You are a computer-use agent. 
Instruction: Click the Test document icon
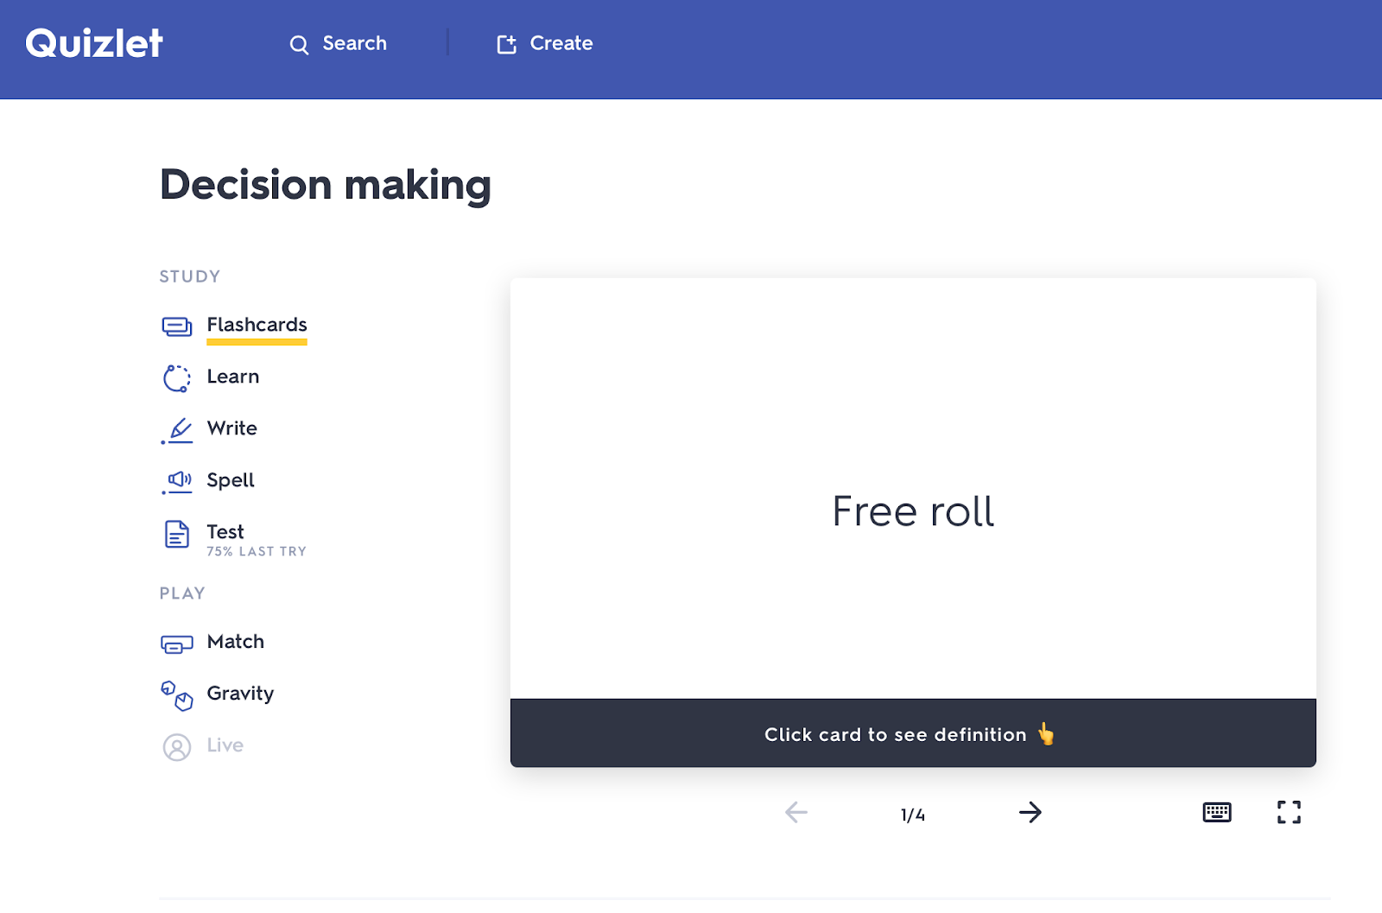177,535
